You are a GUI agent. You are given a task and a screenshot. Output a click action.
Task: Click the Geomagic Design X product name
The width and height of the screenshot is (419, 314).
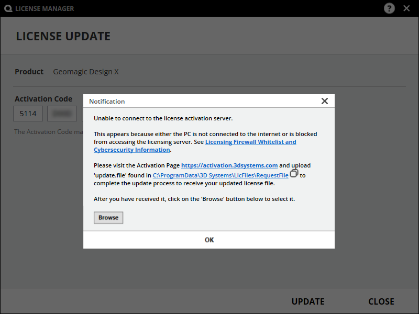[x=86, y=72]
